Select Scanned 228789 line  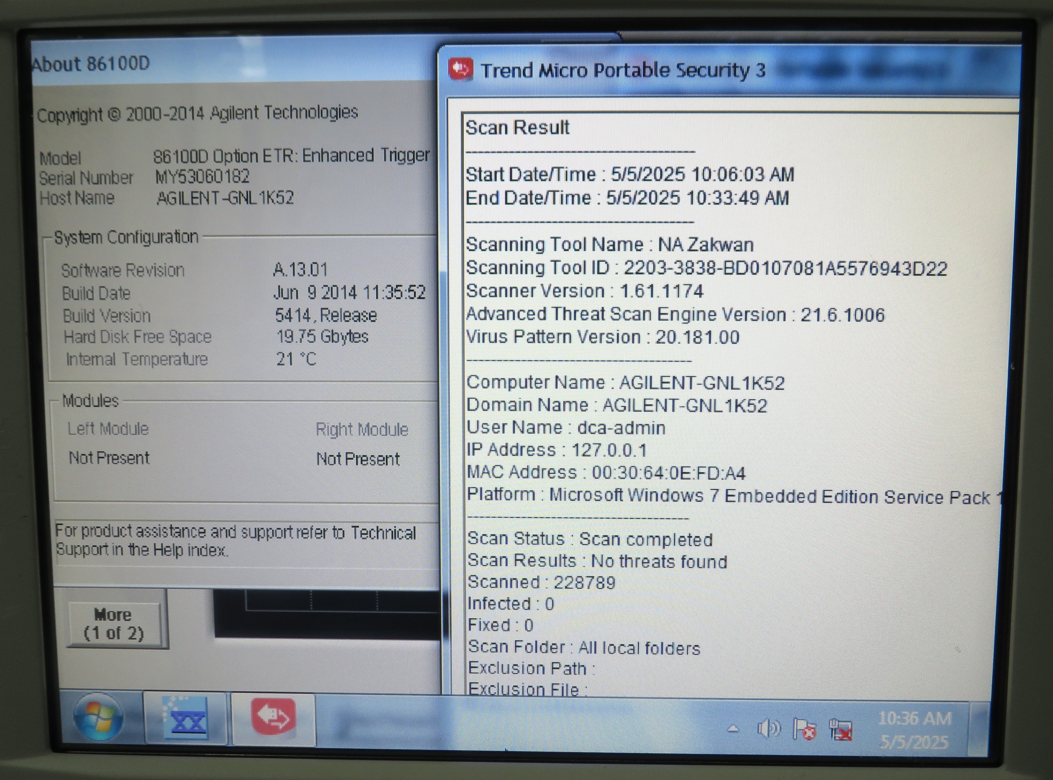[x=541, y=582]
